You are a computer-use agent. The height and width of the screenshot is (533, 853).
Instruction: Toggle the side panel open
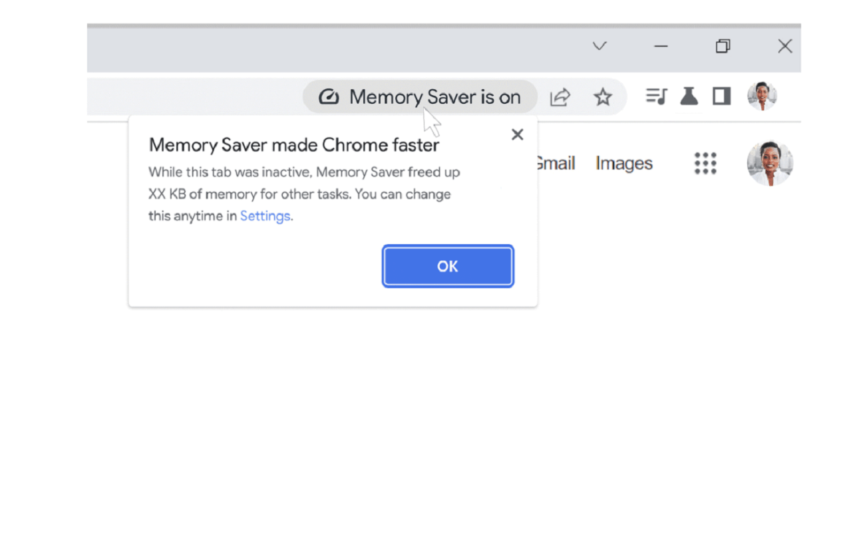tap(722, 96)
